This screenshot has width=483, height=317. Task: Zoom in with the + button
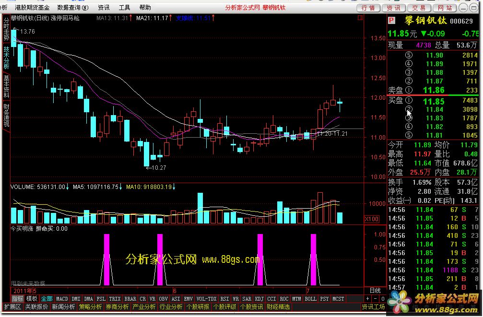[367, 298]
